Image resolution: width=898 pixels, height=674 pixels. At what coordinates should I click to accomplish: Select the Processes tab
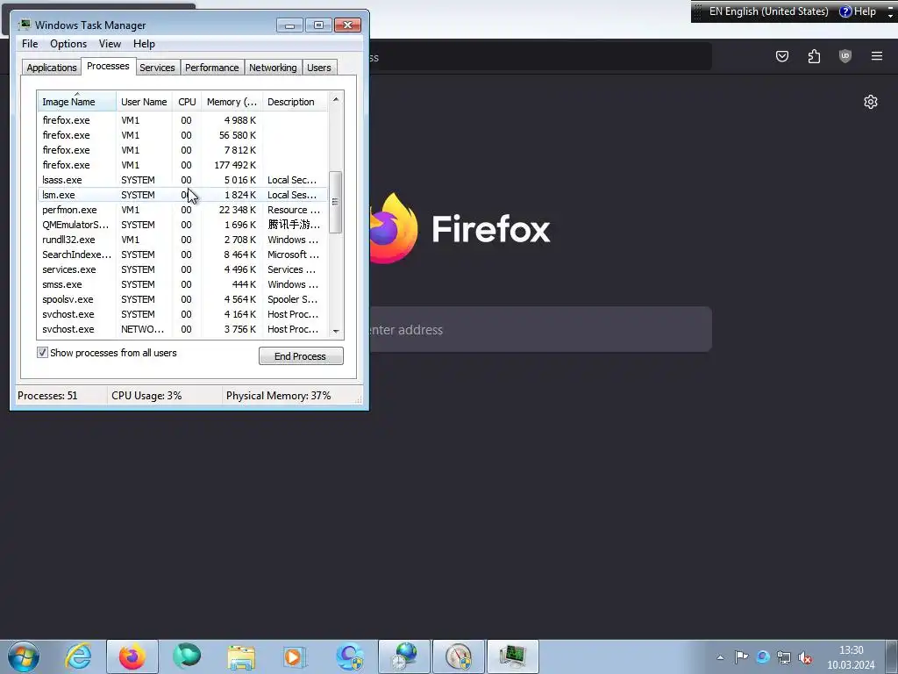click(108, 66)
